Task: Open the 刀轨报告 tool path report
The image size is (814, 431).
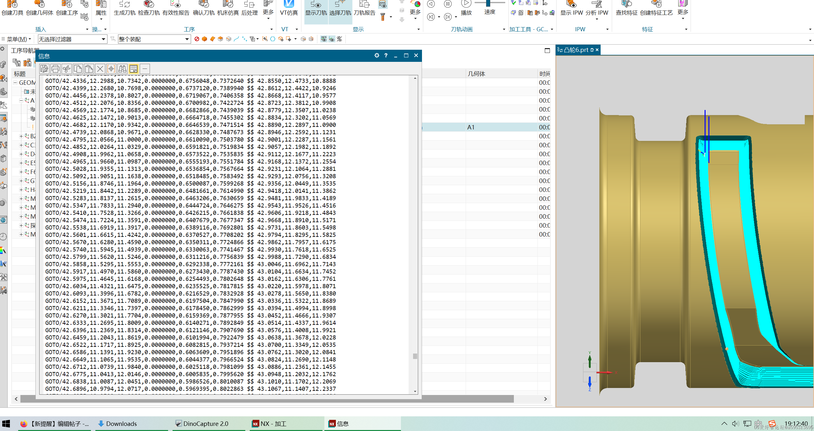Action: (364, 8)
